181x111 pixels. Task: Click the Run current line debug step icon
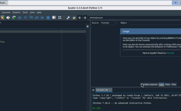tap(25, 17)
